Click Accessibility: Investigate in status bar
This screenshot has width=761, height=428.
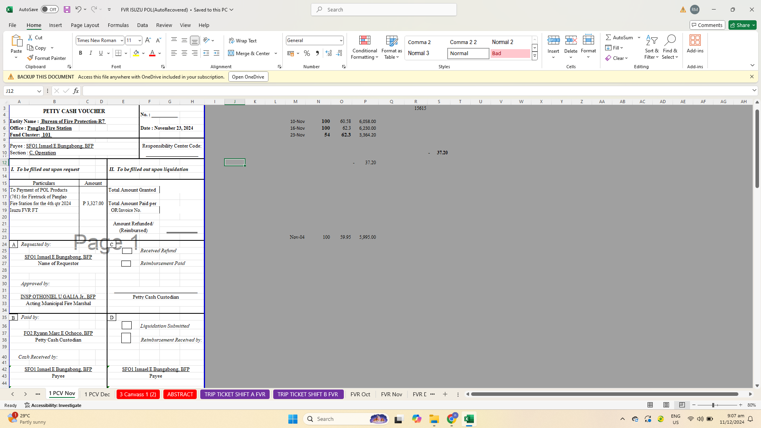tap(53, 405)
